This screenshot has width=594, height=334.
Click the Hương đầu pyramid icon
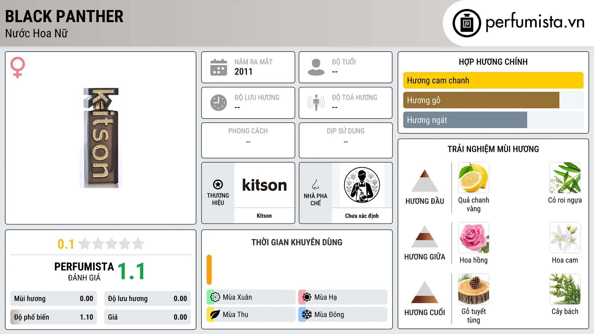[425, 181]
